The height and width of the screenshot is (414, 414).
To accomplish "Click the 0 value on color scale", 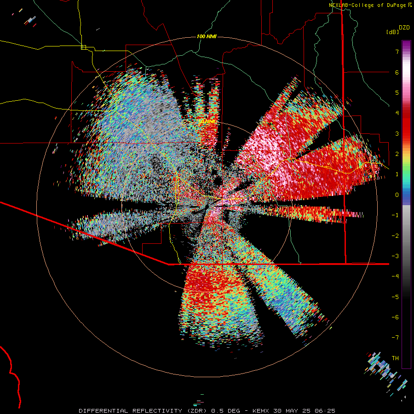I will (397, 195).
